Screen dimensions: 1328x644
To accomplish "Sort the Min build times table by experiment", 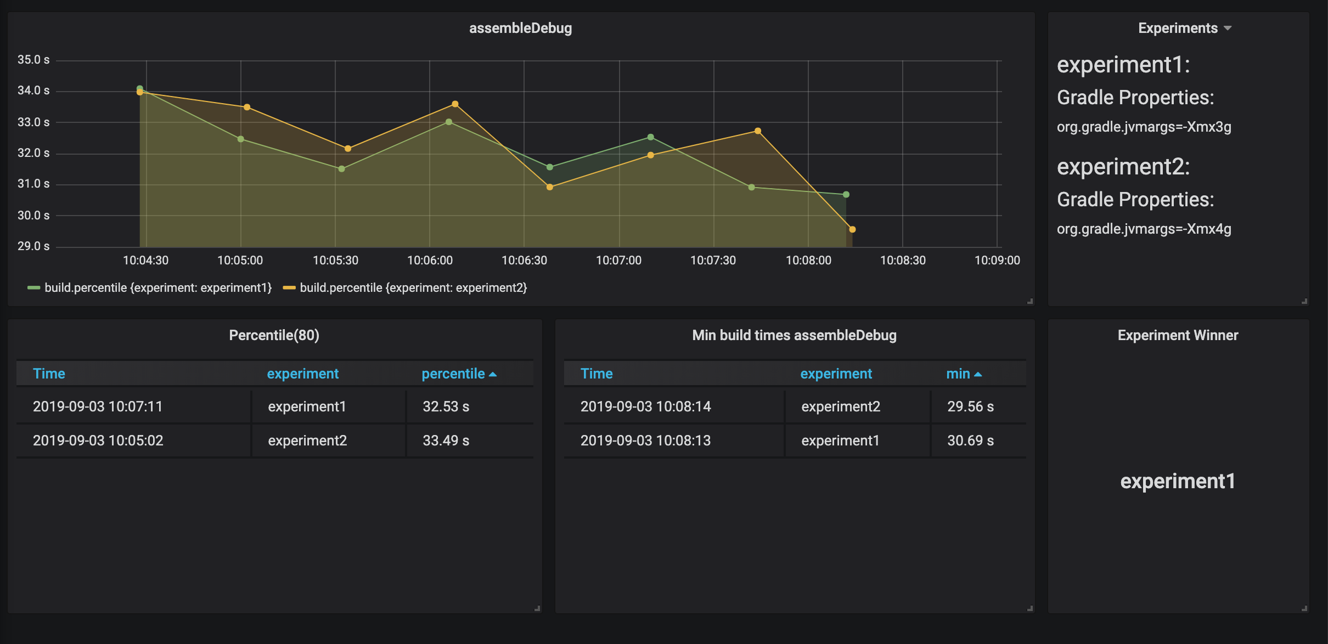I will tap(836, 374).
